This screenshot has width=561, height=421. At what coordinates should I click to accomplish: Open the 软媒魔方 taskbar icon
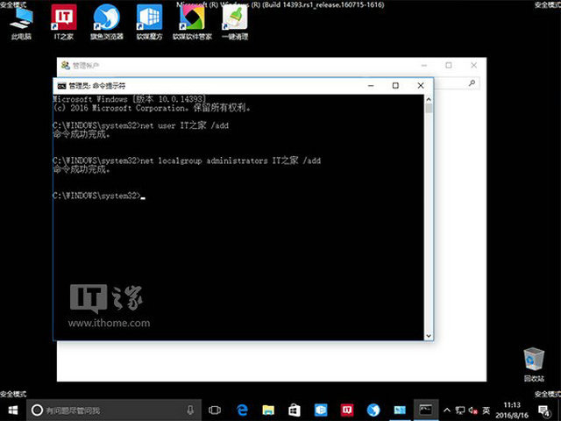point(321,410)
